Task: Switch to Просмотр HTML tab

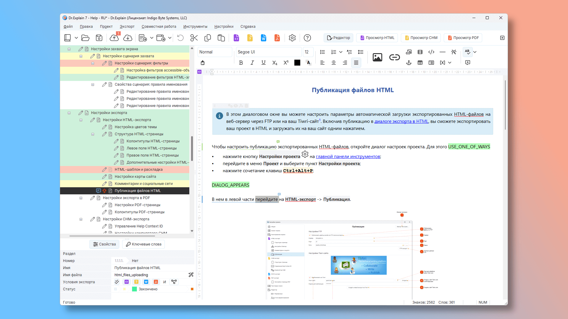Action: coord(377,38)
